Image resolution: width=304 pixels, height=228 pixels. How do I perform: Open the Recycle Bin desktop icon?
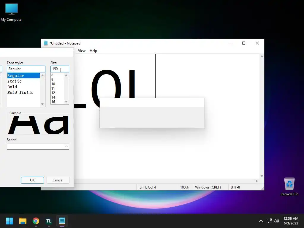point(289,187)
